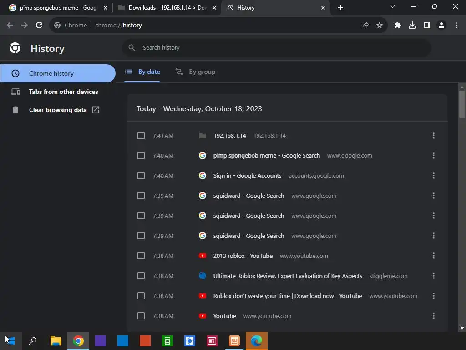Open actions menu for YouTube entry
Screen dimensions: 466x350
click(x=434, y=316)
